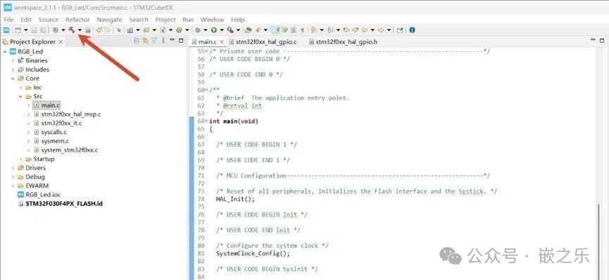
Task: Expand the Startup folder
Action: 20,159
